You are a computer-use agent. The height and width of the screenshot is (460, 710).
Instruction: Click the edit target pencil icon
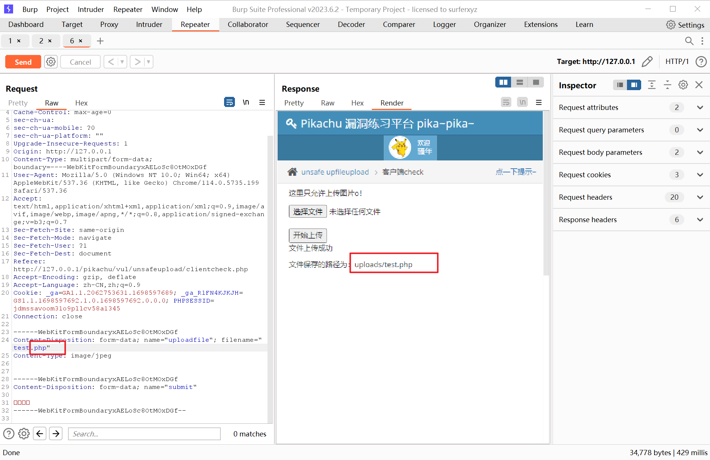pyautogui.click(x=647, y=62)
